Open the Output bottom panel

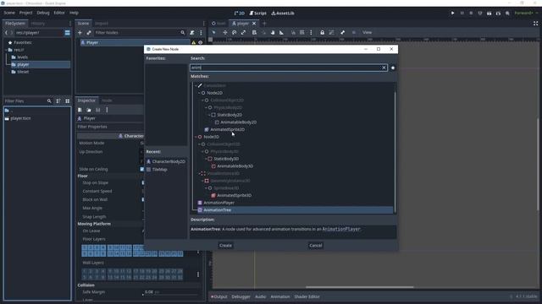219,296
